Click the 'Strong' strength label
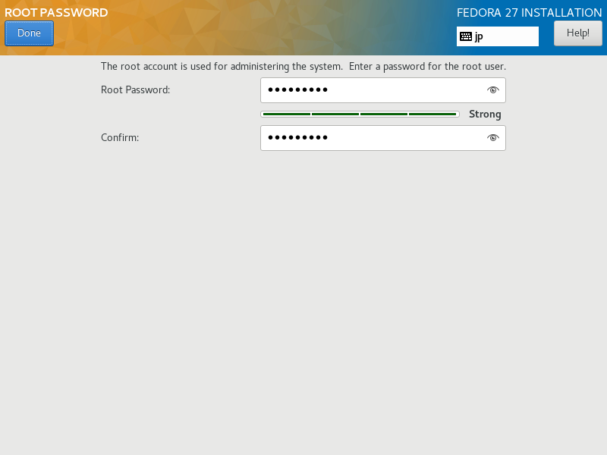This screenshot has height=455, width=607. pyautogui.click(x=485, y=115)
